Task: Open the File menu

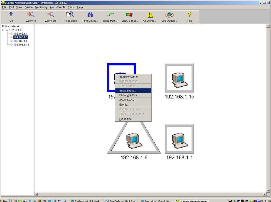Action: click(x=4, y=7)
